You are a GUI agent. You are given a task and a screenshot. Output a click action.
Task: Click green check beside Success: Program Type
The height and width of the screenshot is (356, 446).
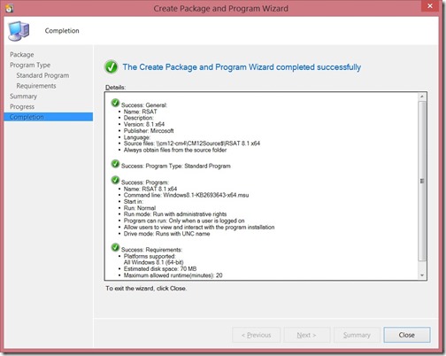(x=115, y=164)
